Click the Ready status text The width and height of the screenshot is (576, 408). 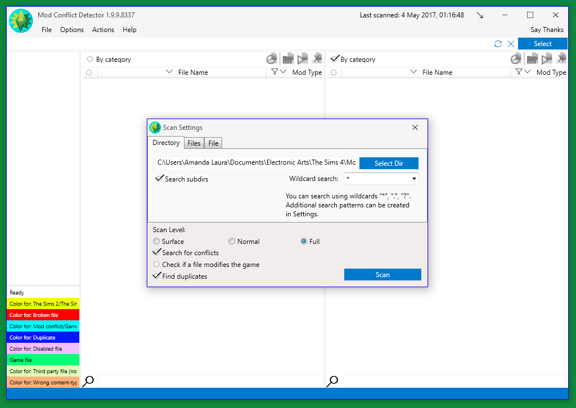click(17, 292)
